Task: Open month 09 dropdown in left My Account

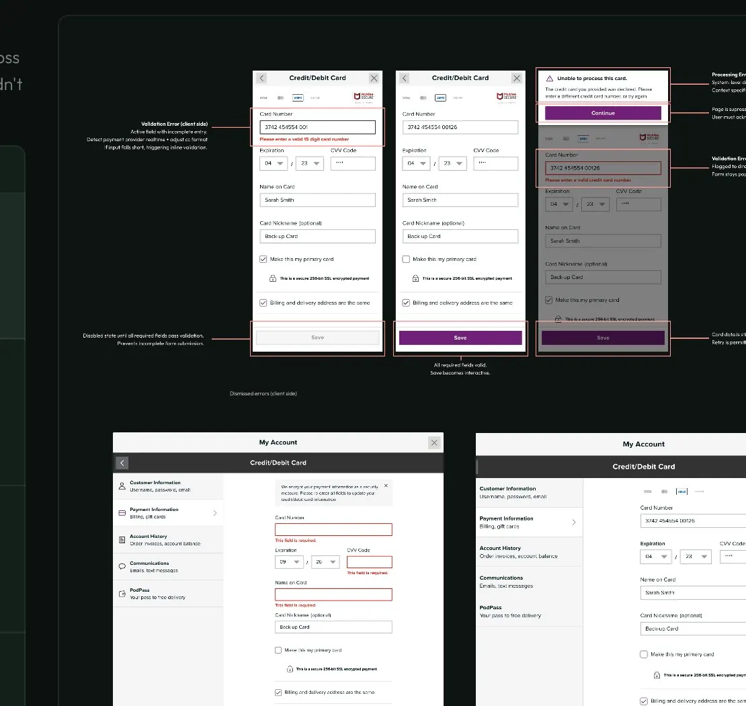Action: click(289, 562)
